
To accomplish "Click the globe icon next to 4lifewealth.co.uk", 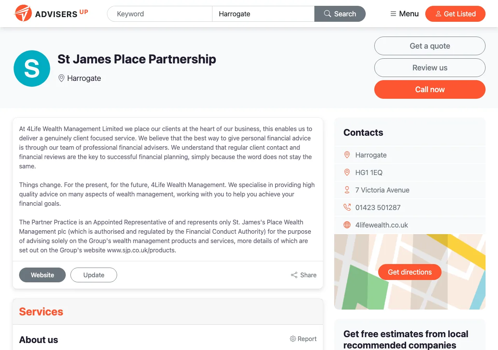I will pyautogui.click(x=347, y=225).
